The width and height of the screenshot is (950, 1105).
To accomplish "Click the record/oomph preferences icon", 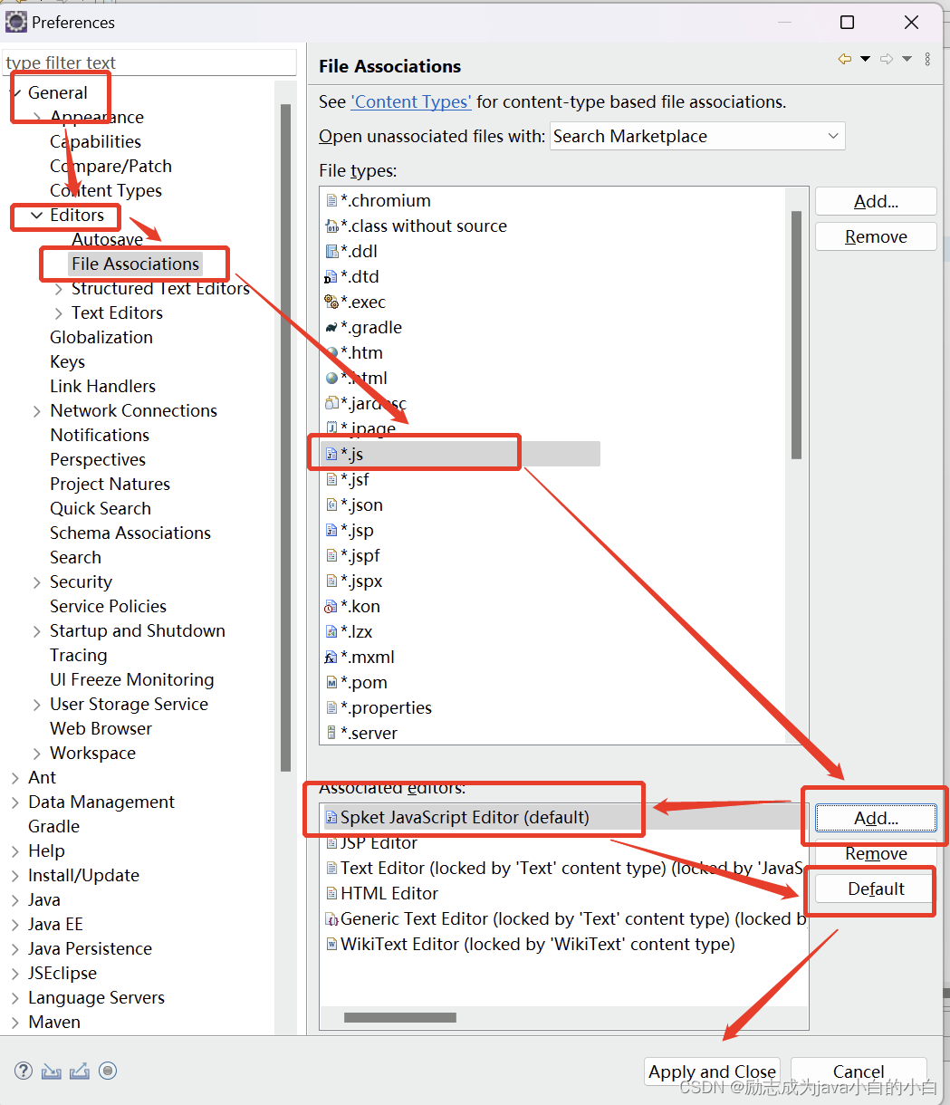I will 108,1071.
